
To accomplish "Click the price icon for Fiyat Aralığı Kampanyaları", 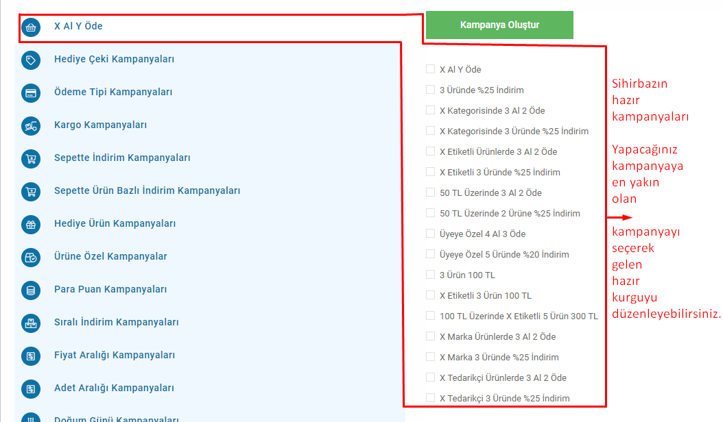I will (31, 356).
